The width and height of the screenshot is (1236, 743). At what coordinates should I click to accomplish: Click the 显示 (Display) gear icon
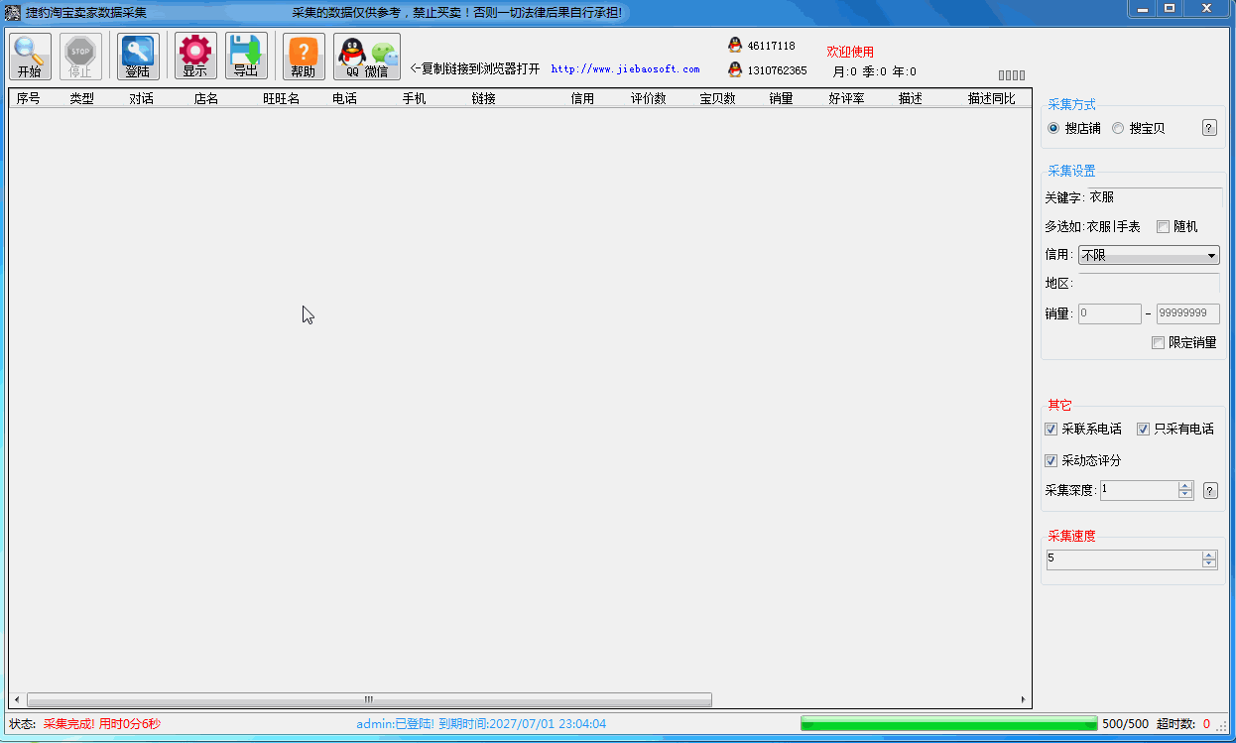195,57
